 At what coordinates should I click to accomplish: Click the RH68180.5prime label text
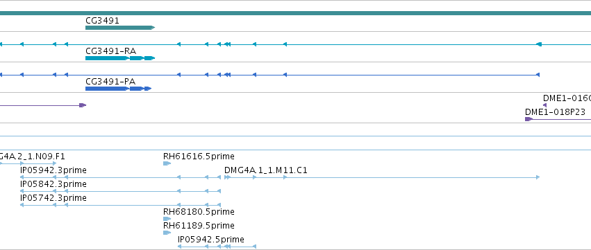(x=199, y=212)
